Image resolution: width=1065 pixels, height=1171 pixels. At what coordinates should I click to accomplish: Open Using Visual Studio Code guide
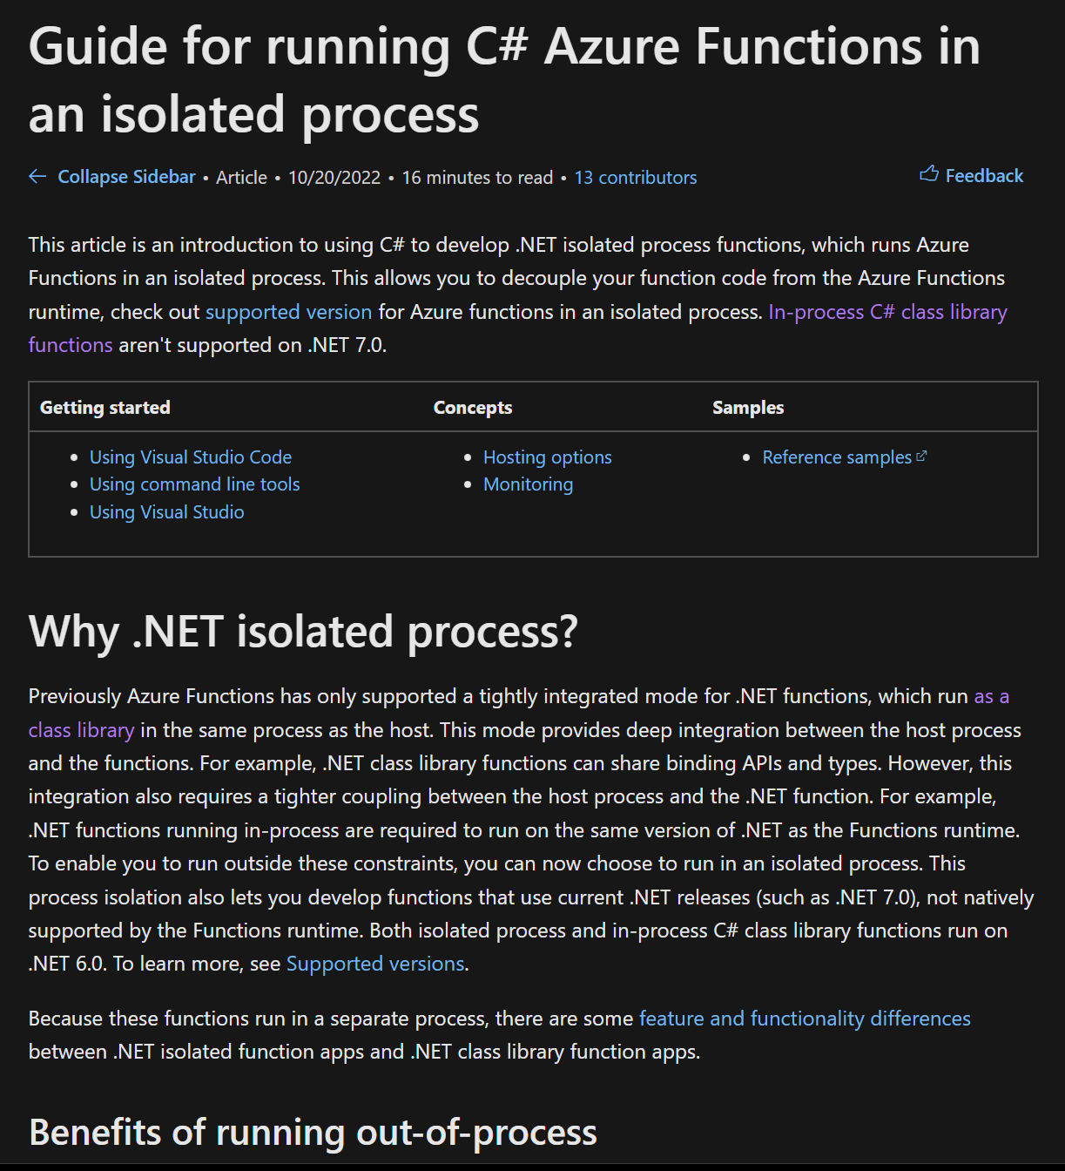click(x=191, y=457)
